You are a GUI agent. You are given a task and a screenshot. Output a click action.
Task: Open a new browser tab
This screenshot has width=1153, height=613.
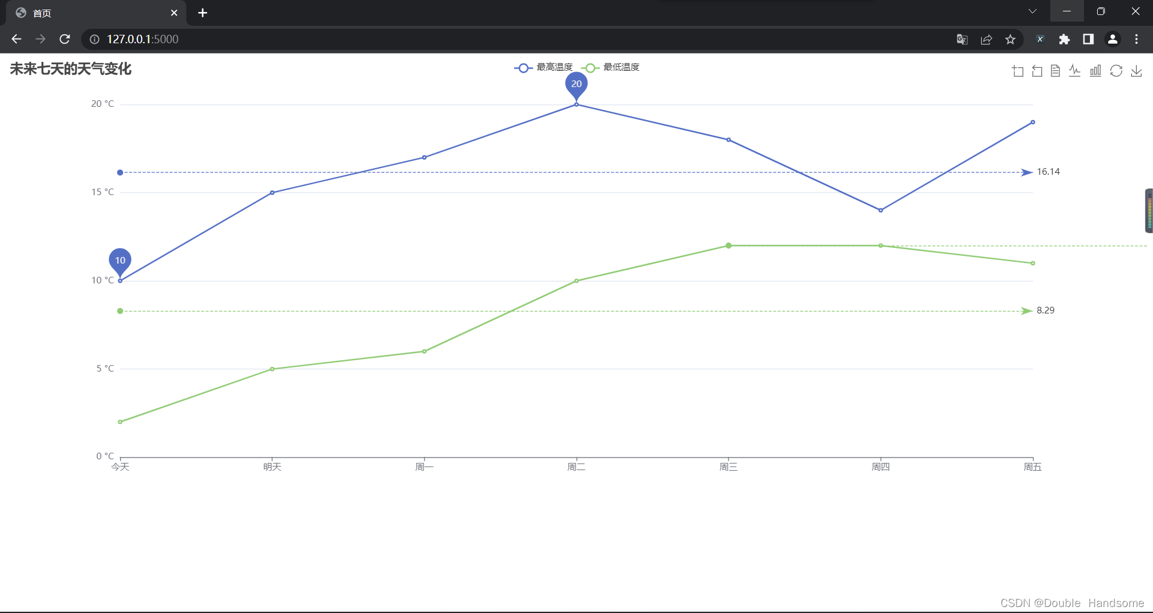202,13
